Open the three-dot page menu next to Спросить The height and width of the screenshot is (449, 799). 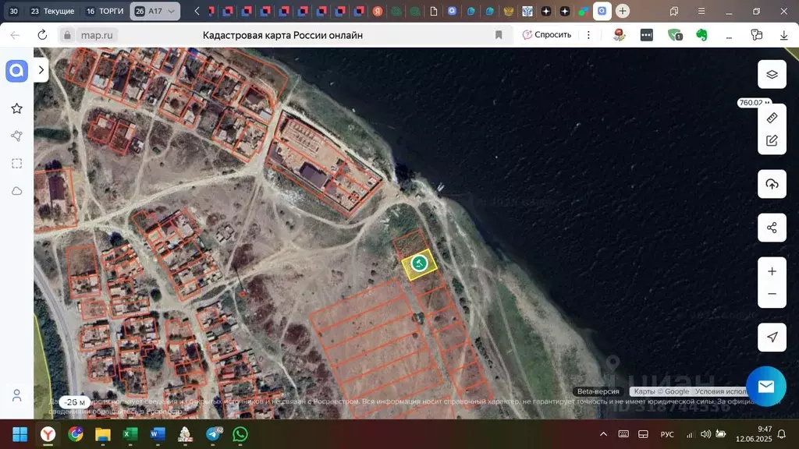click(588, 34)
